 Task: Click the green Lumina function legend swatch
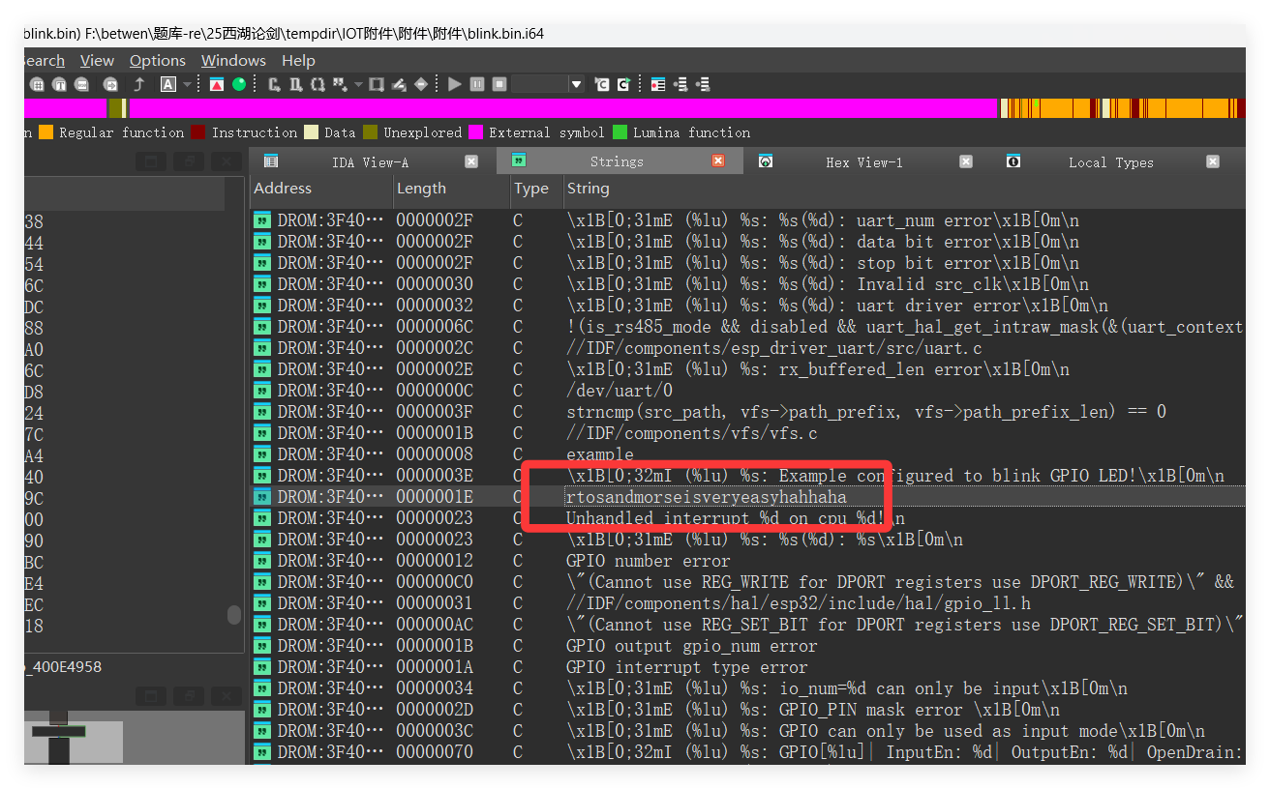point(620,132)
